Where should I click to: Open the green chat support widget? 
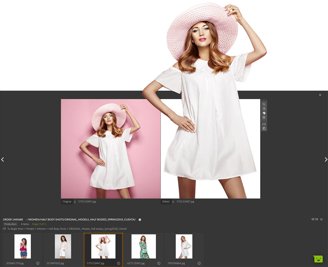pos(318,259)
